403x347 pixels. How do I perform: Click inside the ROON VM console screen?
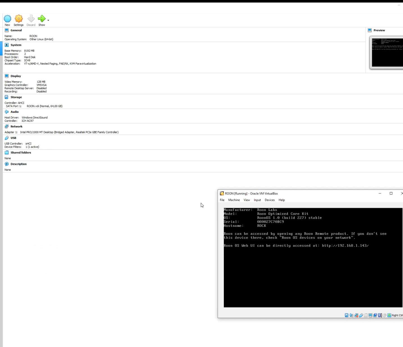[x=313, y=258]
